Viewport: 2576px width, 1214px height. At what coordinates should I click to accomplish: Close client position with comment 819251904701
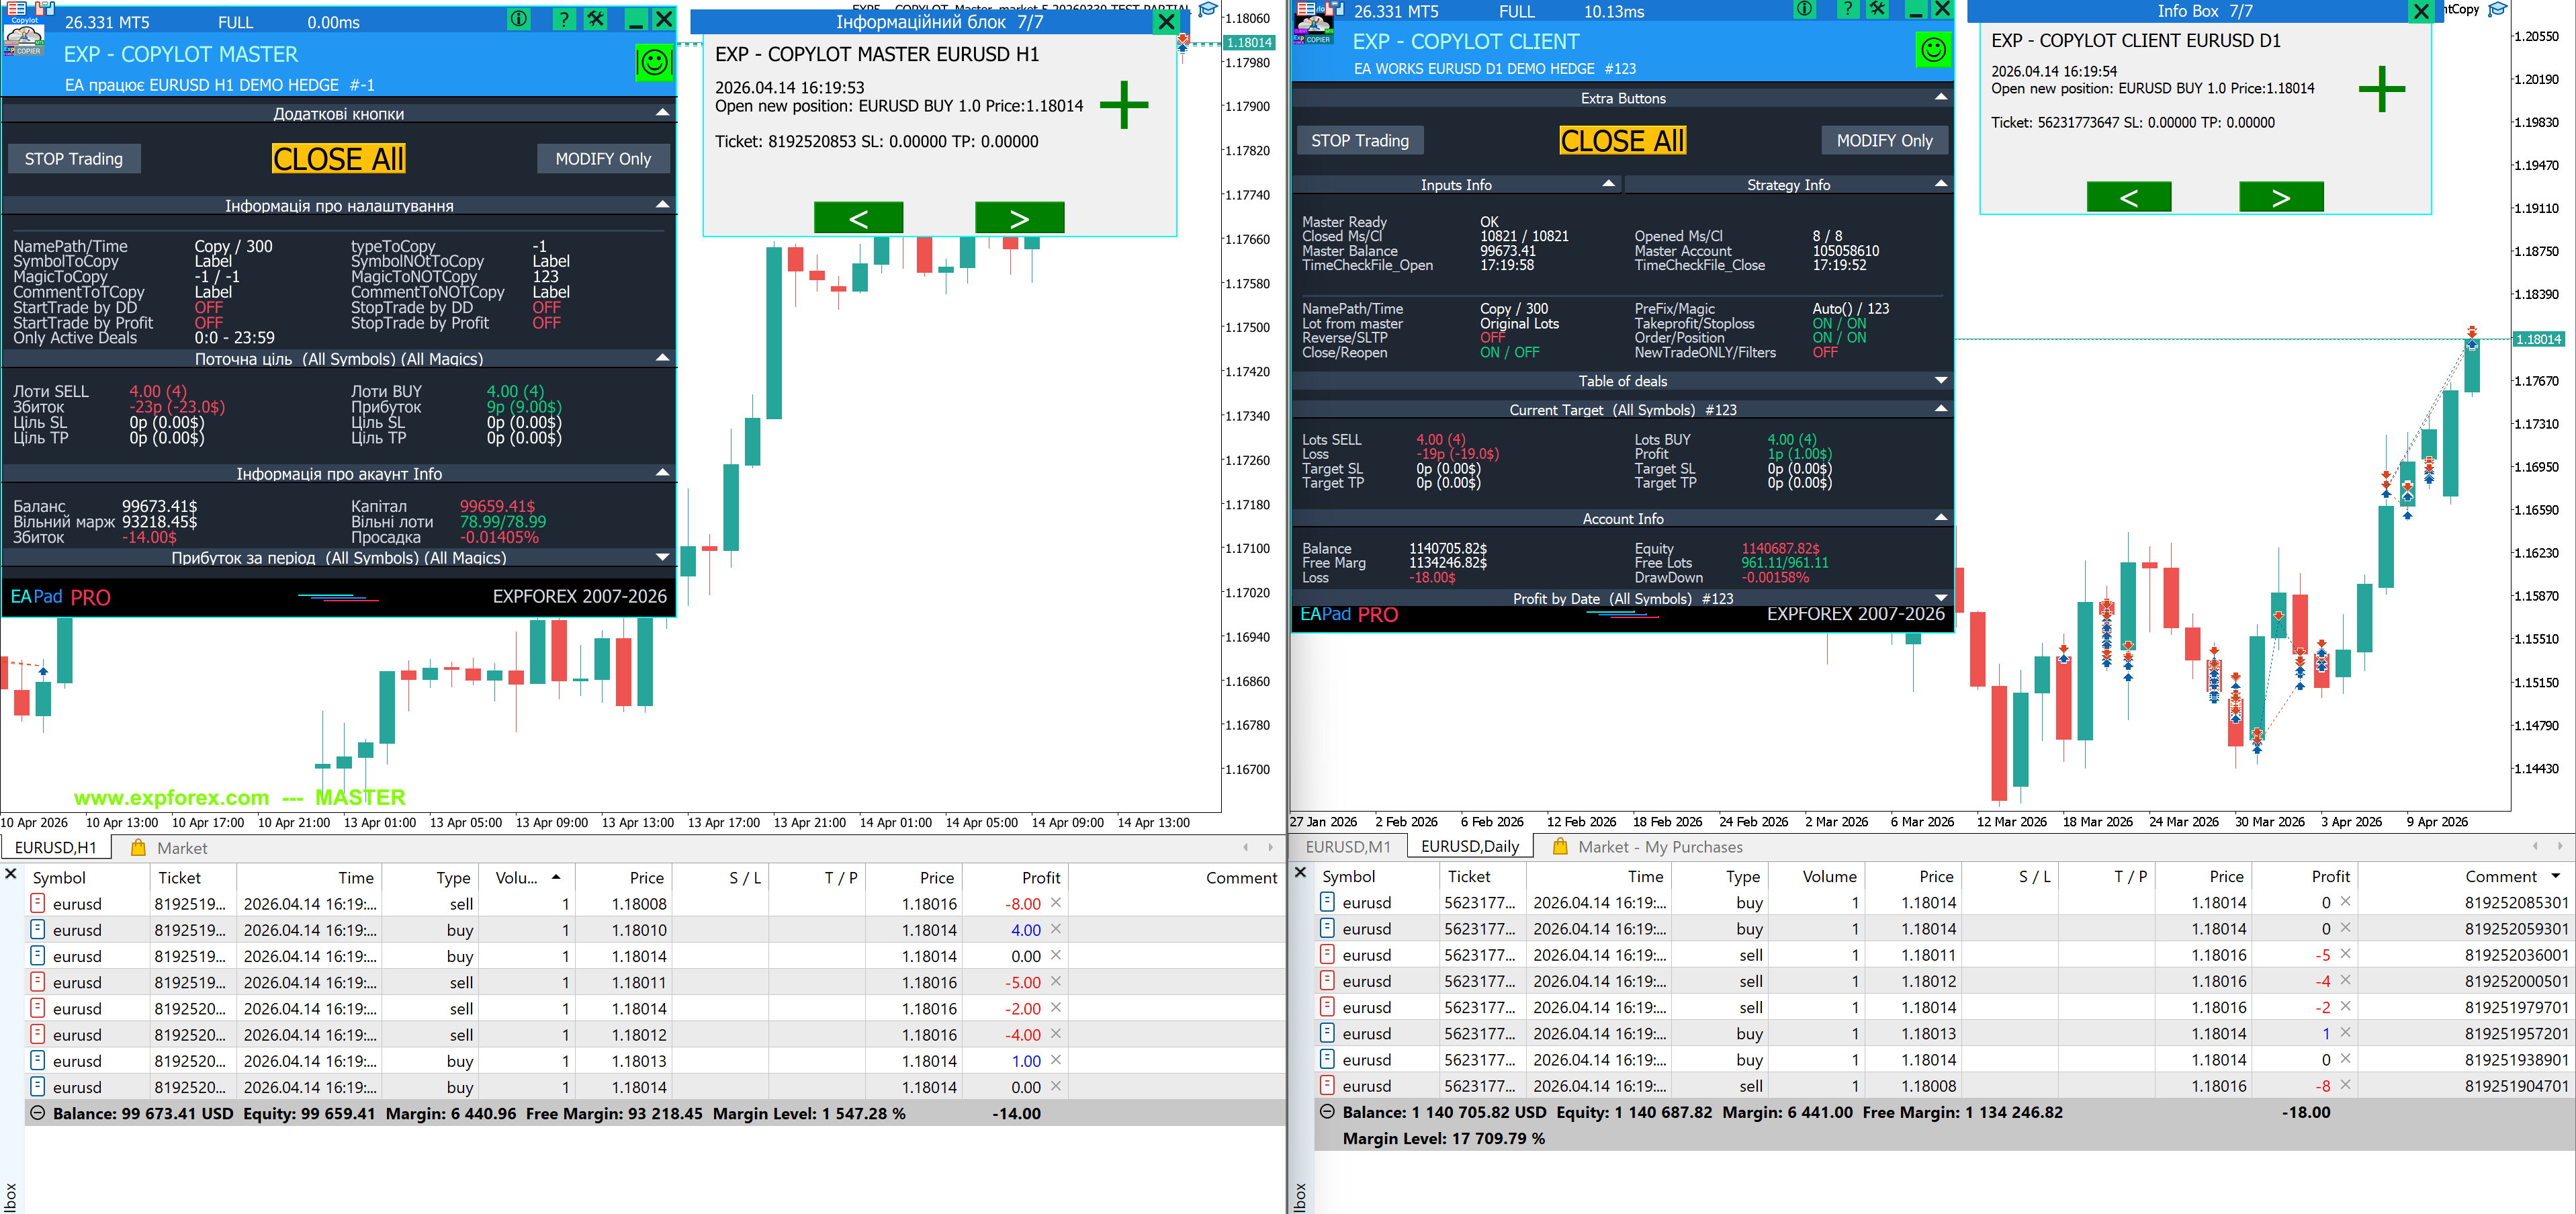tap(2345, 1085)
